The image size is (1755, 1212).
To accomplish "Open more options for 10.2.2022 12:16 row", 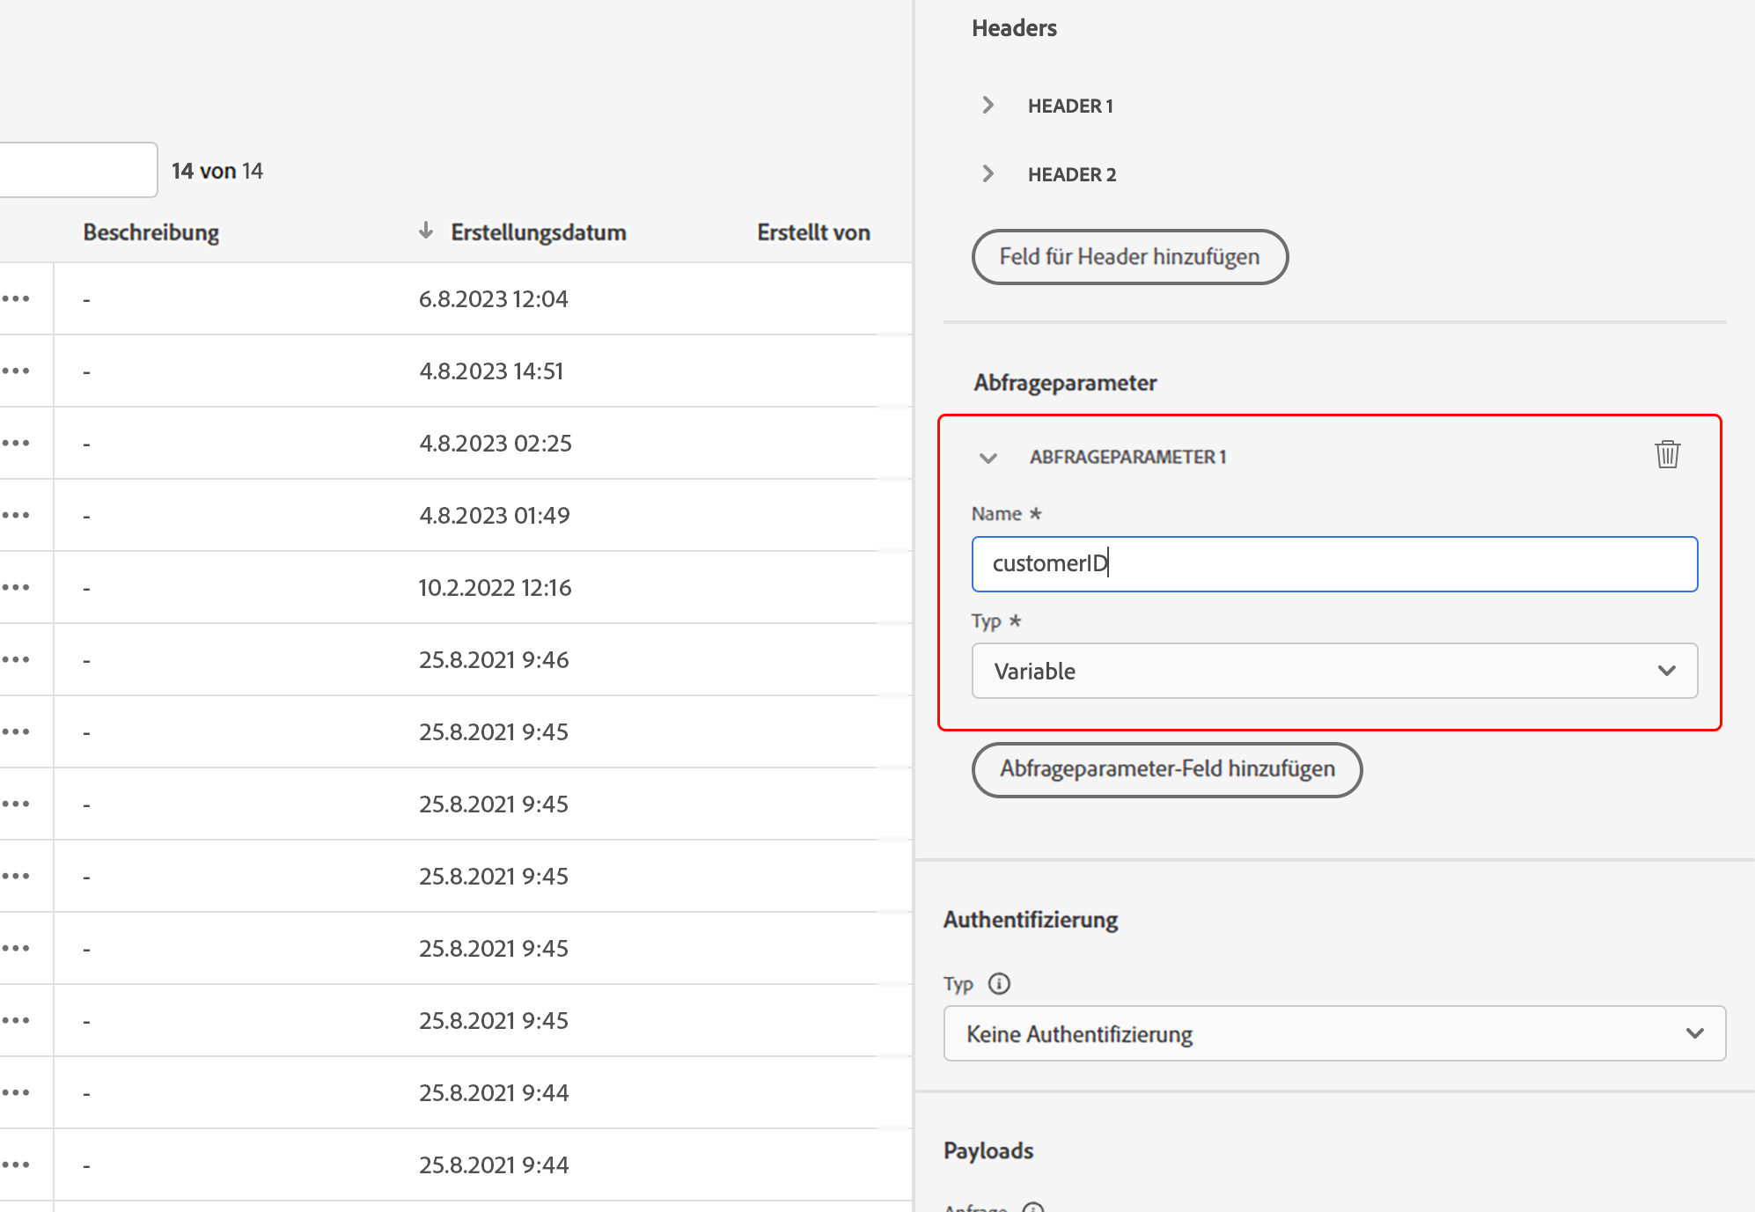I will [x=17, y=587].
